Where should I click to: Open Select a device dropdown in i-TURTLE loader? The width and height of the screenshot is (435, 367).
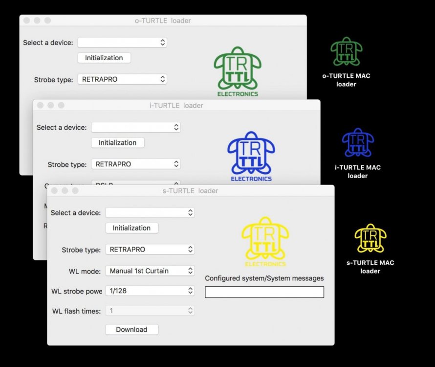click(x=136, y=127)
